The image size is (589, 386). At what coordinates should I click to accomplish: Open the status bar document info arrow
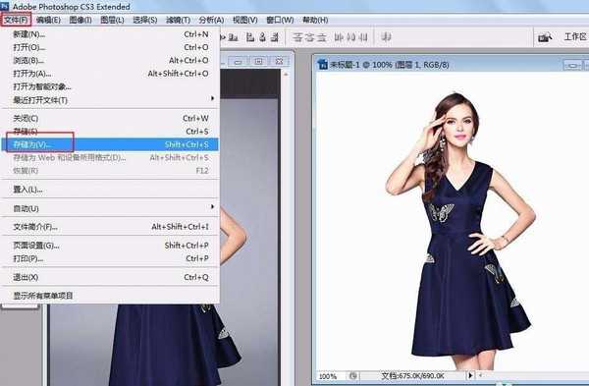[470, 375]
